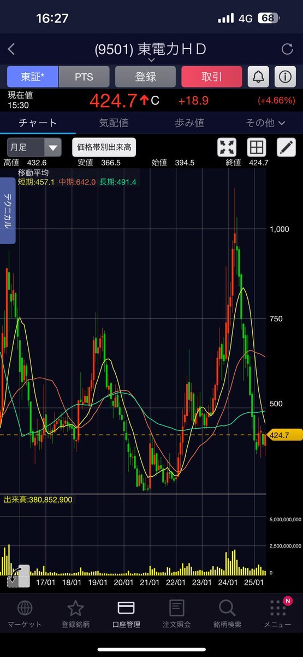Open the 登録銘柄 star icon
This screenshot has height=657, width=303.
click(75, 608)
